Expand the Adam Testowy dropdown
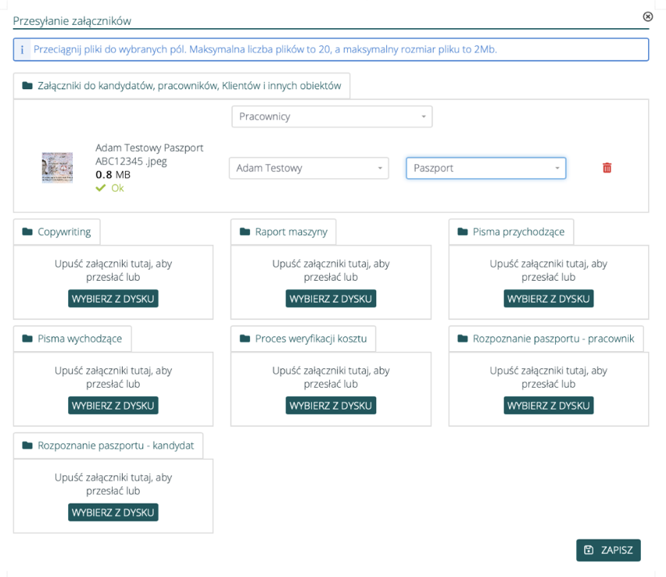This screenshot has height=577, width=666. [309, 168]
